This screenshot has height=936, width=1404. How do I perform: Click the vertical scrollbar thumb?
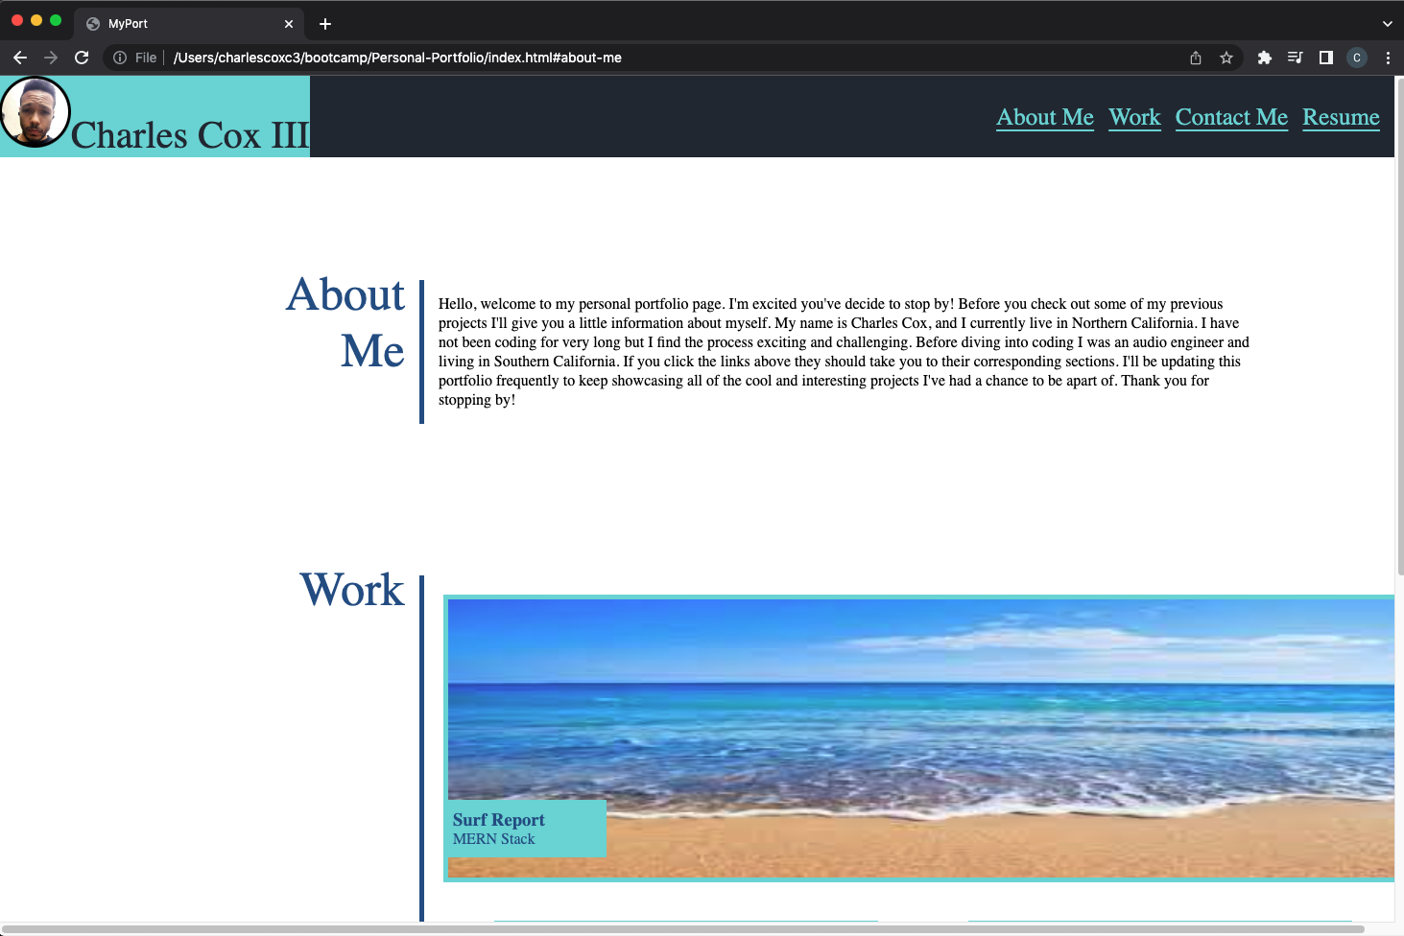coord(1399,326)
